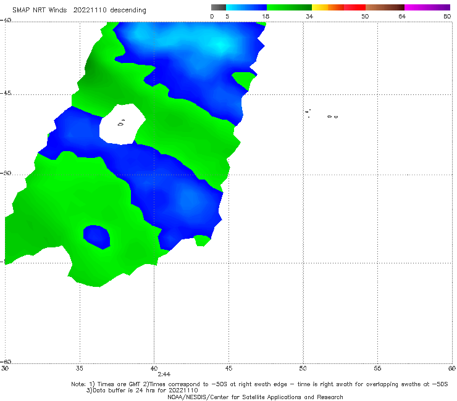This screenshot has width=457, height=401.
Task: Click the 'NOAA/NESDIS/Center for Satellite Applications and Research' credit
Action: coord(255,397)
